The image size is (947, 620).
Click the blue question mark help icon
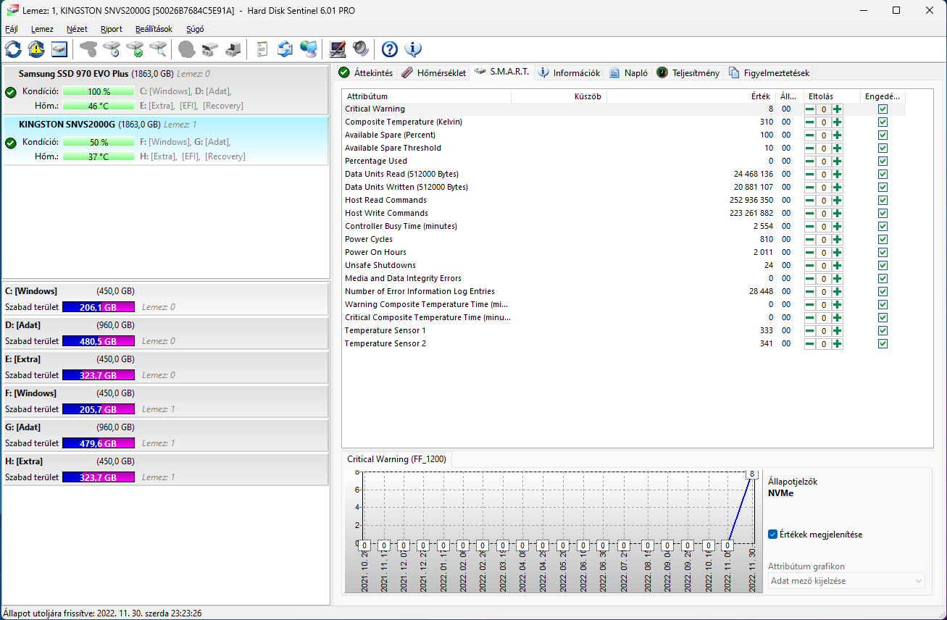coord(390,49)
